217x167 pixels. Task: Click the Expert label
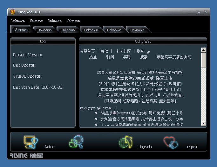(x=192, y=147)
